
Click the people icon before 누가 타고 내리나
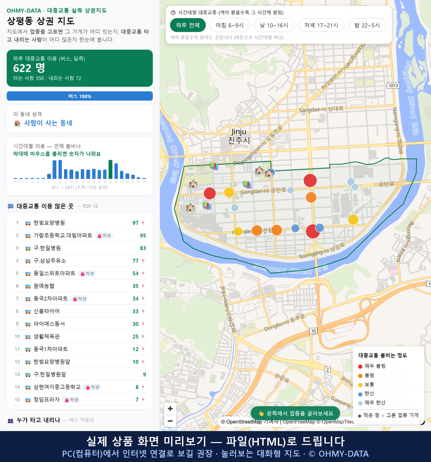tap(11, 420)
